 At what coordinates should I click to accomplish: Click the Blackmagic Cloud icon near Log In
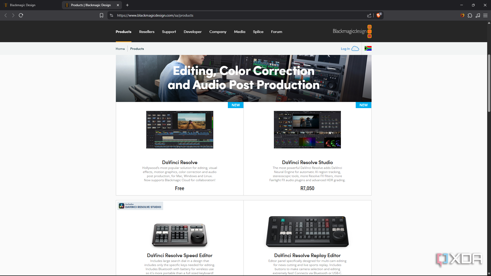coord(355,49)
